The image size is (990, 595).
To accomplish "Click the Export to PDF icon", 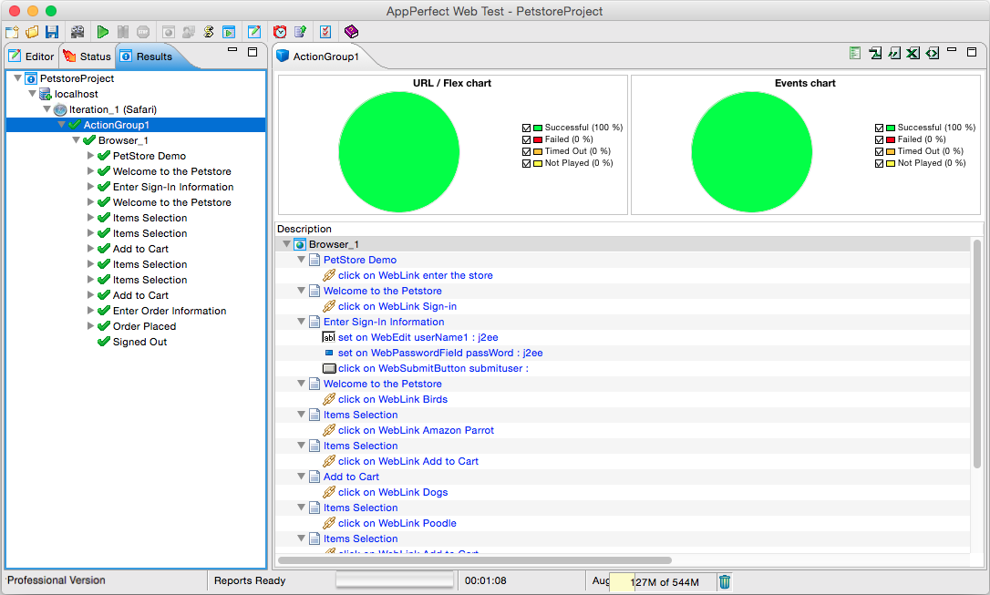I will [875, 53].
